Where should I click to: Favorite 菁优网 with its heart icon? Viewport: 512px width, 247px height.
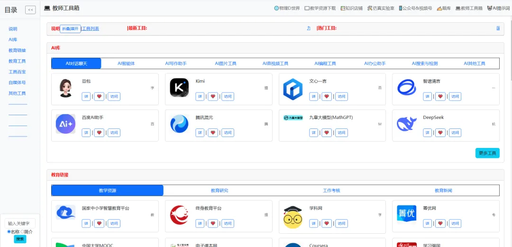click(440, 223)
